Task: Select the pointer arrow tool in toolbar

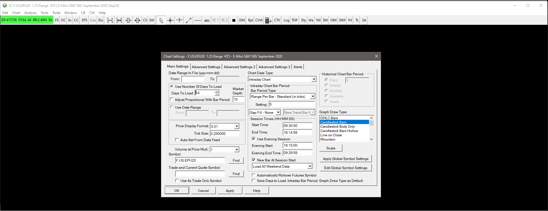Action: (x=161, y=20)
